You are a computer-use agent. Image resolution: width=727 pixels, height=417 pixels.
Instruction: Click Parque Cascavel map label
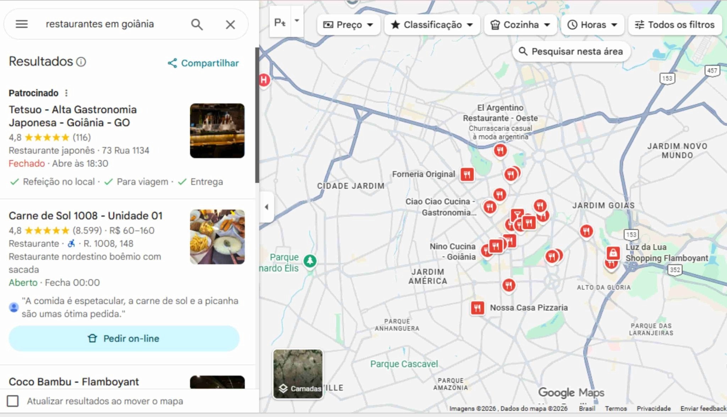[x=404, y=364]
